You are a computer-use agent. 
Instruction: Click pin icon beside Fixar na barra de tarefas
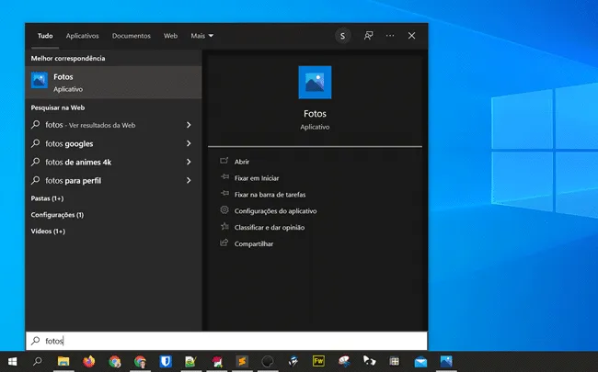tap(224, 194)
